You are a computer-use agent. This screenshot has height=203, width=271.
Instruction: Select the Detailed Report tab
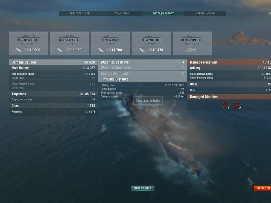point(163,14)
